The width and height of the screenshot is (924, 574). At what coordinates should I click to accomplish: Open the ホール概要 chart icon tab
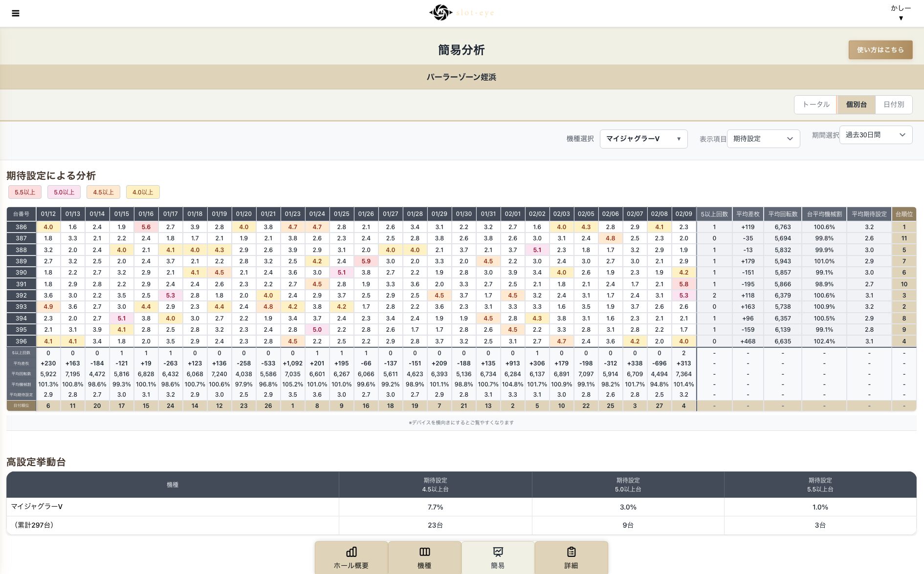coord(351,557)
